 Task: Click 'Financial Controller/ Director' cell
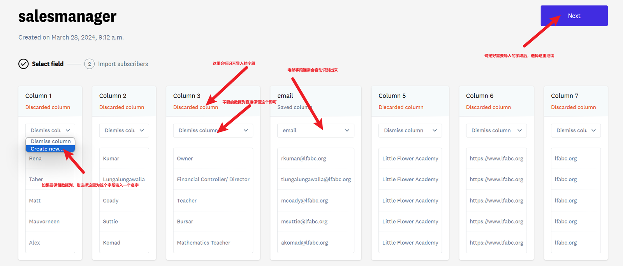[x=213, y=180]
